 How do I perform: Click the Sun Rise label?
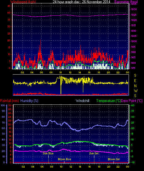click(48, 153)
